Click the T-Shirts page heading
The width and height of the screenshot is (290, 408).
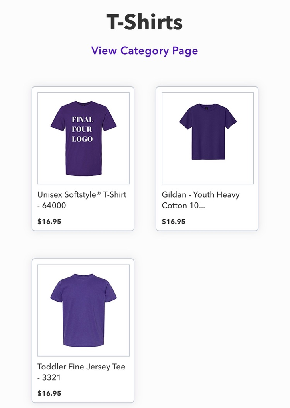(144, 22)
